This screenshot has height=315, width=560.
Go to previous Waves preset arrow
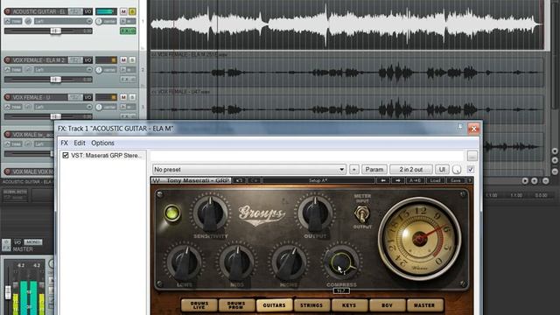383,180
